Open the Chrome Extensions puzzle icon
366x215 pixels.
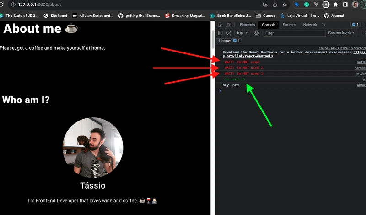336,5
